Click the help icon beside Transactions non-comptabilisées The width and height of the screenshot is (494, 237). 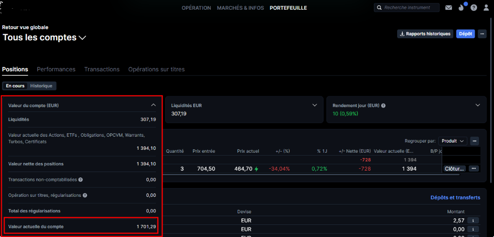tap(80, 180)
